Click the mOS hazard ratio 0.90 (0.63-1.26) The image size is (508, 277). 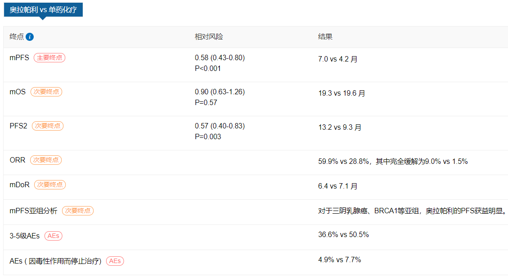pyautogui.click(x=220, y=92)
